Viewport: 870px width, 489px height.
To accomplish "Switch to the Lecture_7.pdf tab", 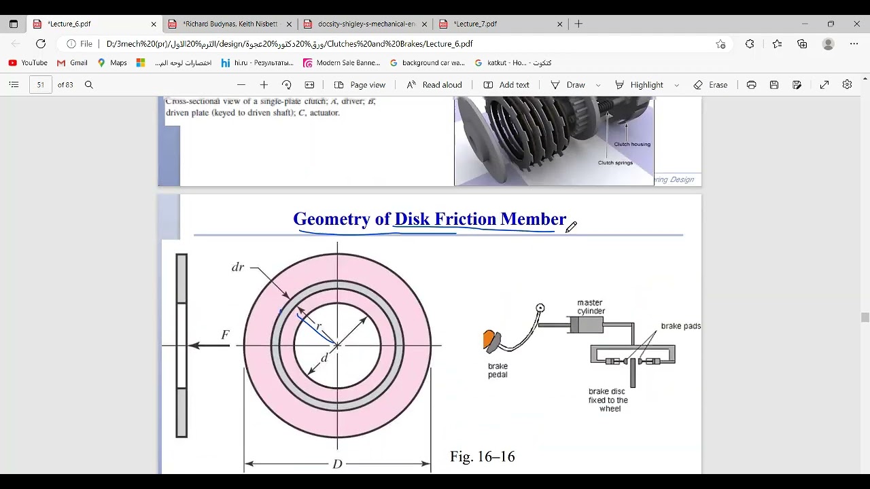I will pos(501,24).
